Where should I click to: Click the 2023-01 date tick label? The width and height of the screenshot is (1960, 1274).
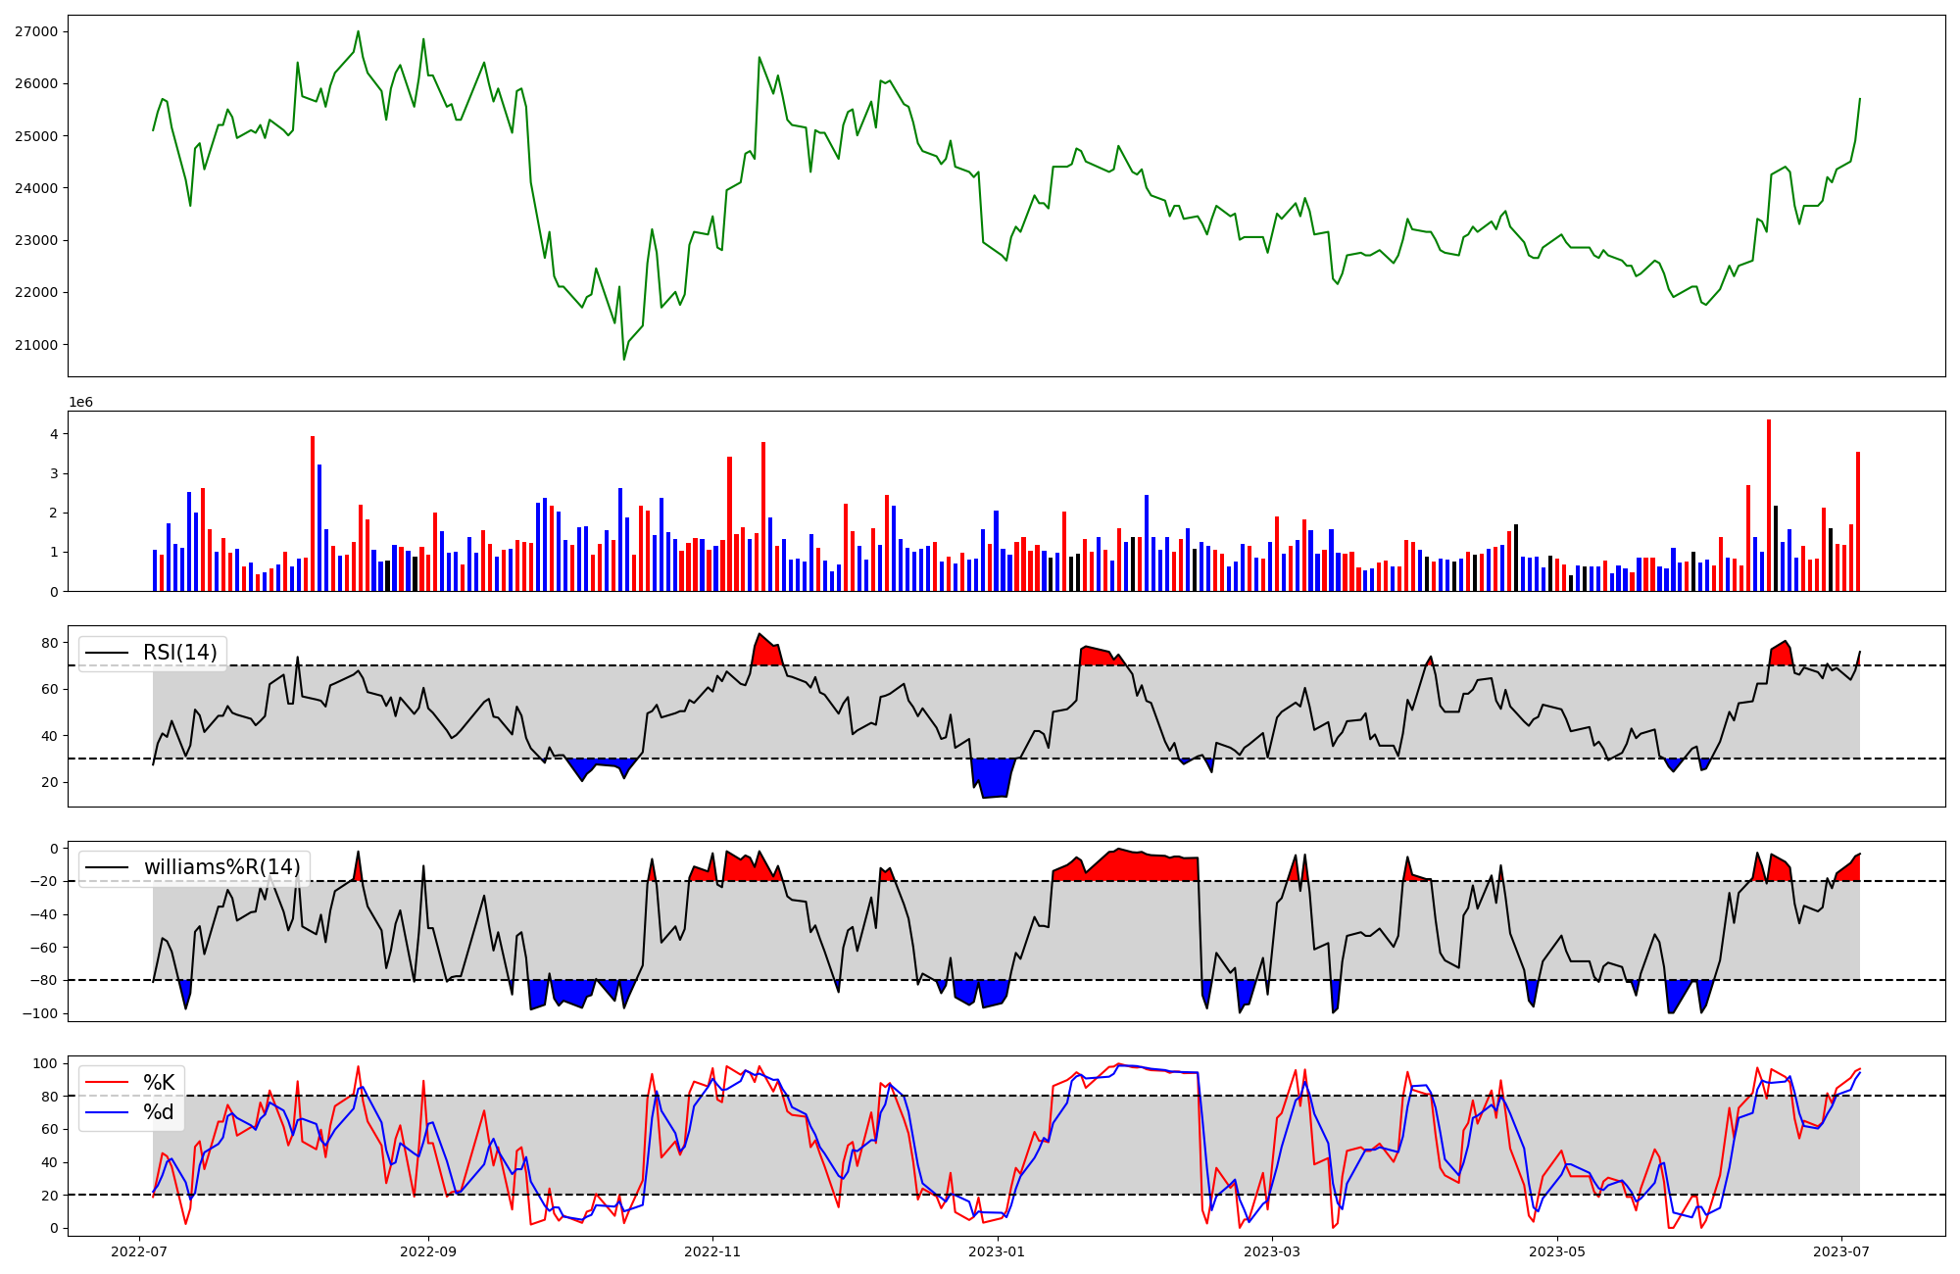(x=998, y=1251)
